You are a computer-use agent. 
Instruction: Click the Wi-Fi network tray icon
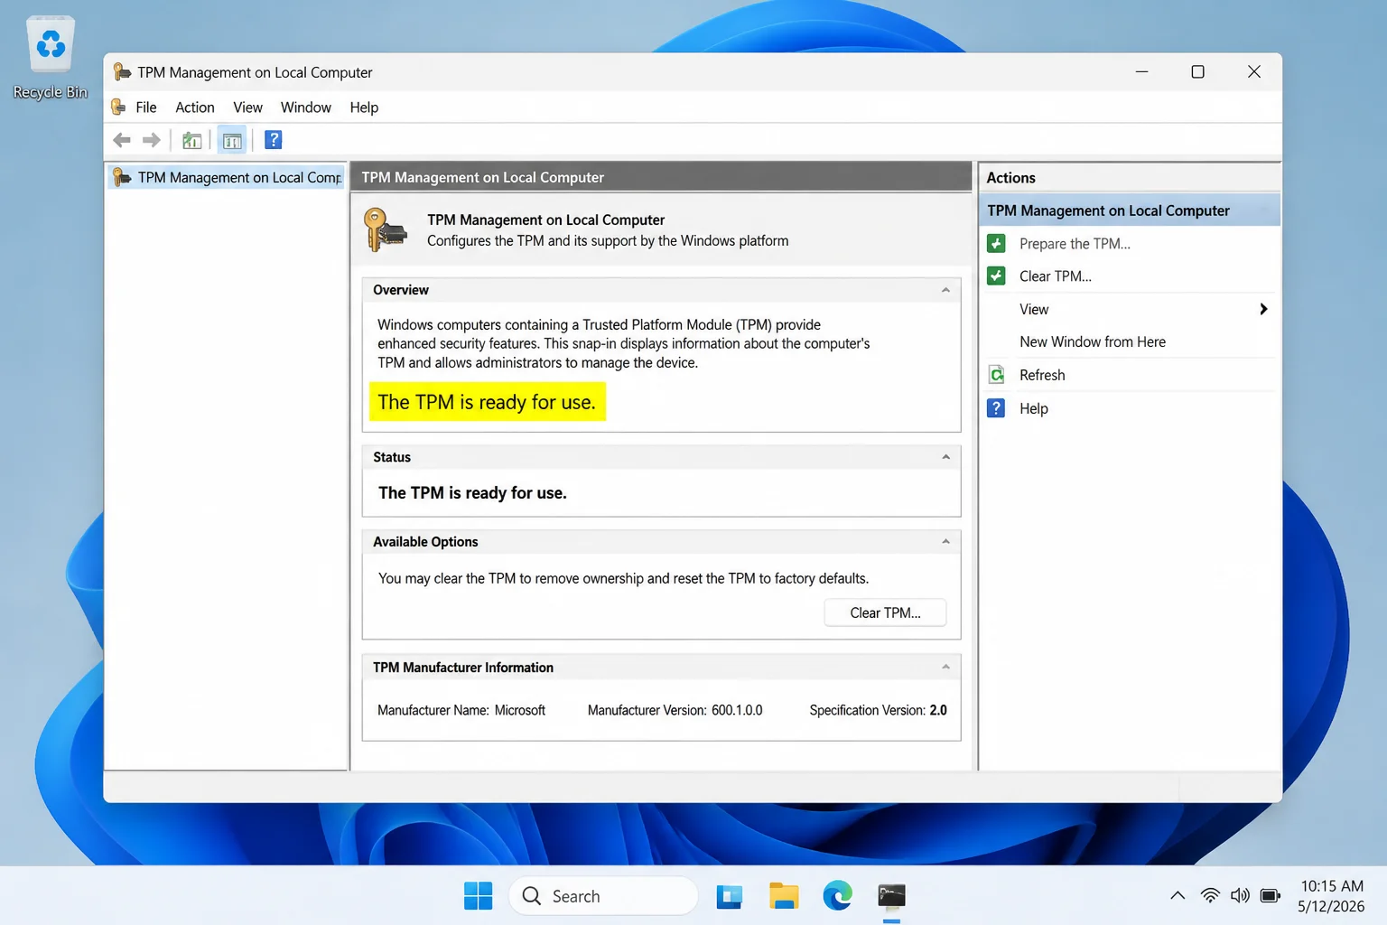[1210, 896]
